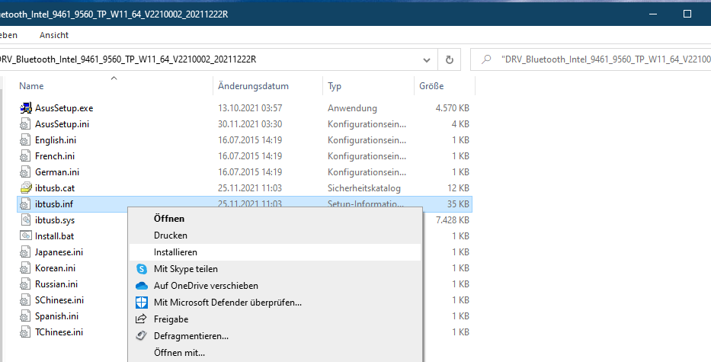
Task: Minimize the Explorer window
Action: (653, 14)
